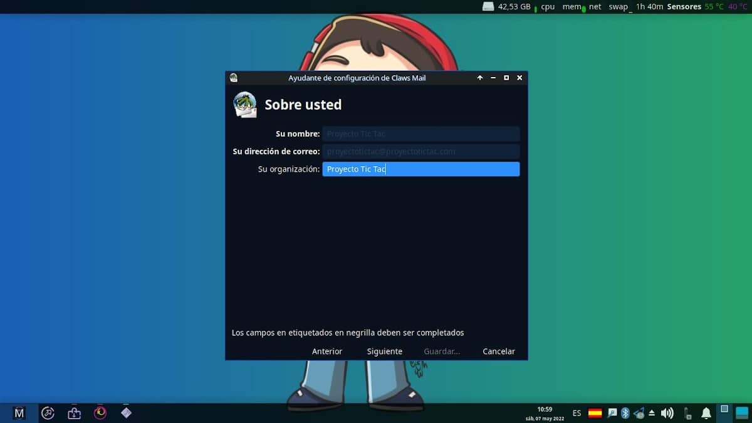
Task: Click the Su organización: label
Action: click(x=289, y=169)
